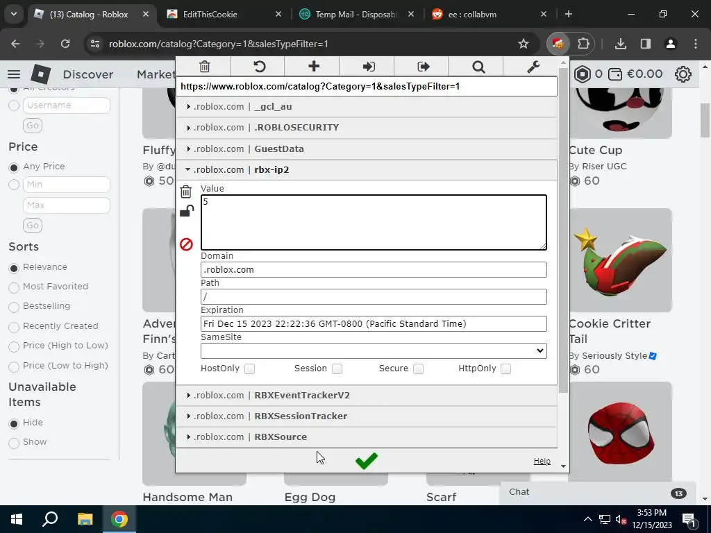
Task: Expand the GuestData cookie row
Action: 367,149
